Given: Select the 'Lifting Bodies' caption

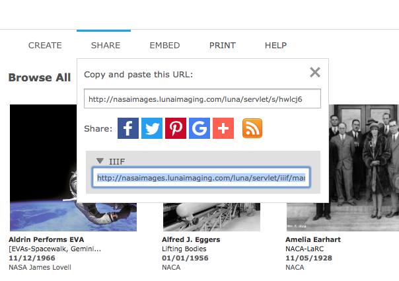Looking at the screenshot, I should coord(184,249).
